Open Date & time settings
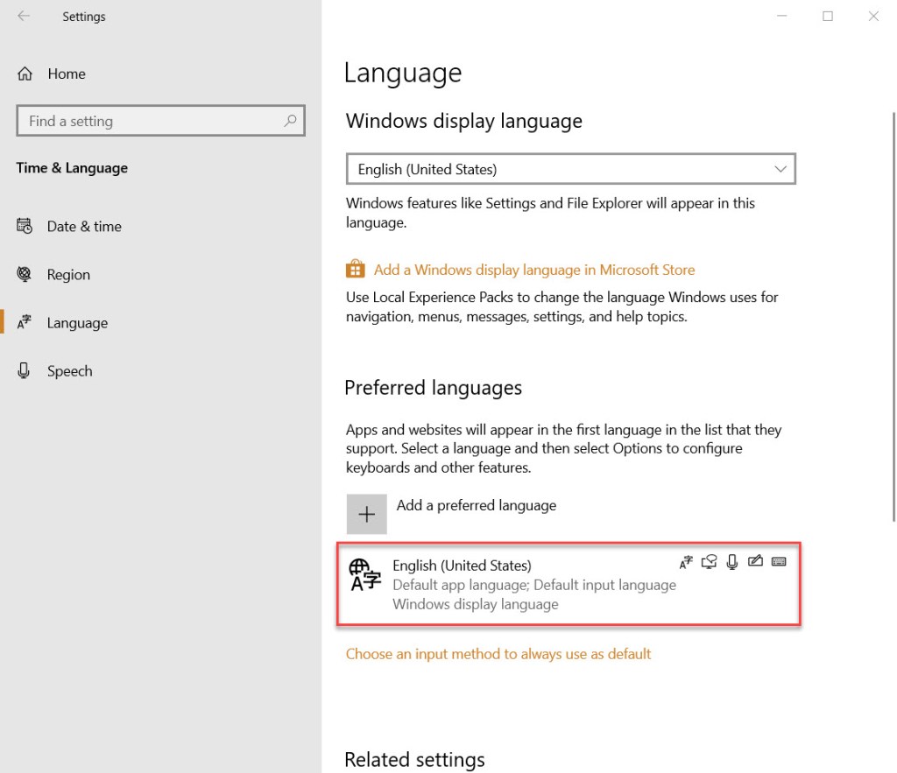Screen dimensions: 897x773 pos(83,227)
